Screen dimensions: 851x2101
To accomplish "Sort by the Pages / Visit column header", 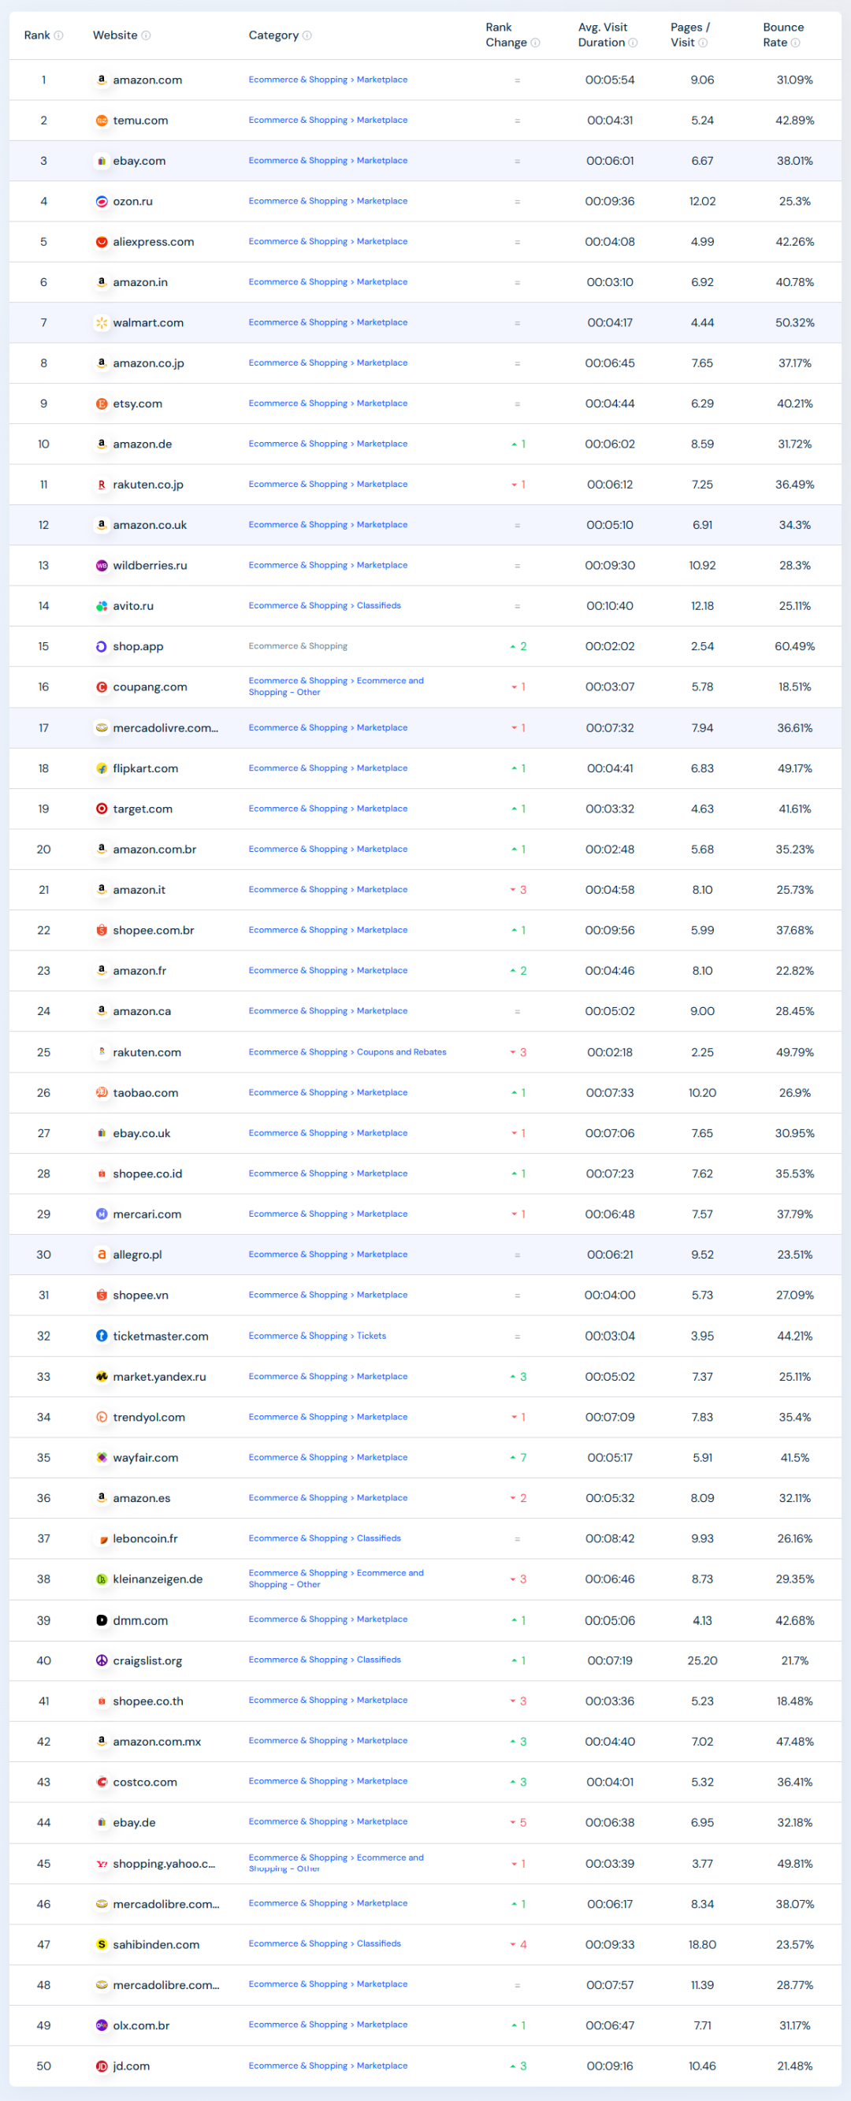I will (690, 35).
